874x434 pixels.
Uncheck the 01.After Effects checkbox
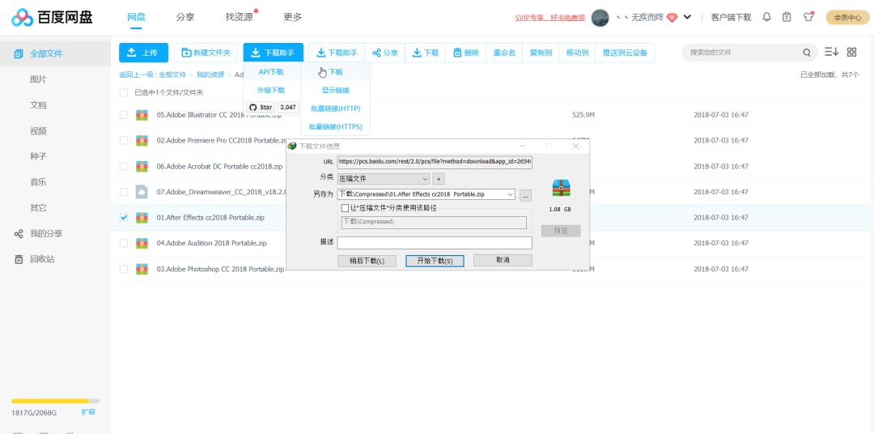pos(124,218)
